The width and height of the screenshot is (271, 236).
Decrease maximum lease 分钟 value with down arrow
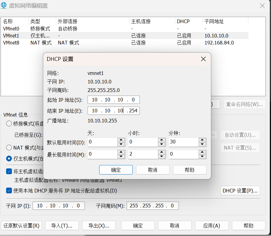coord(202,157)
